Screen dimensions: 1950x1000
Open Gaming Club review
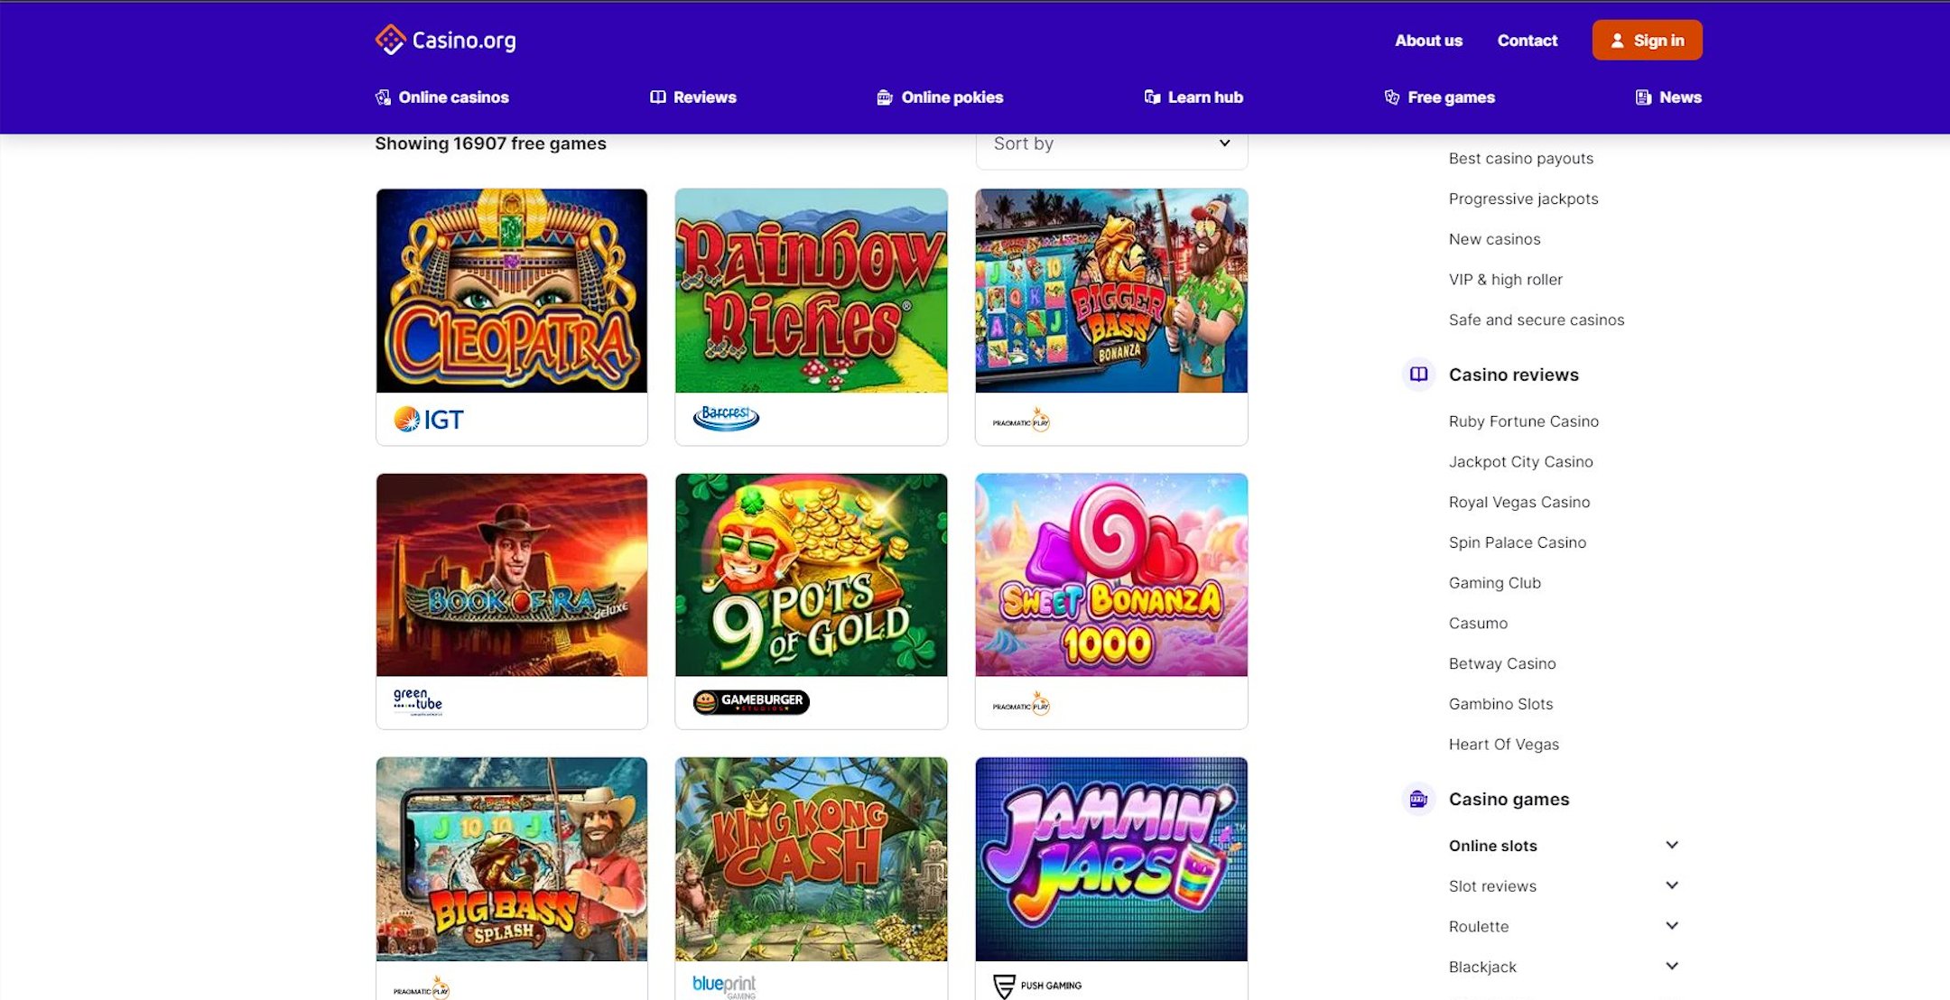(x=1495, y=583)
